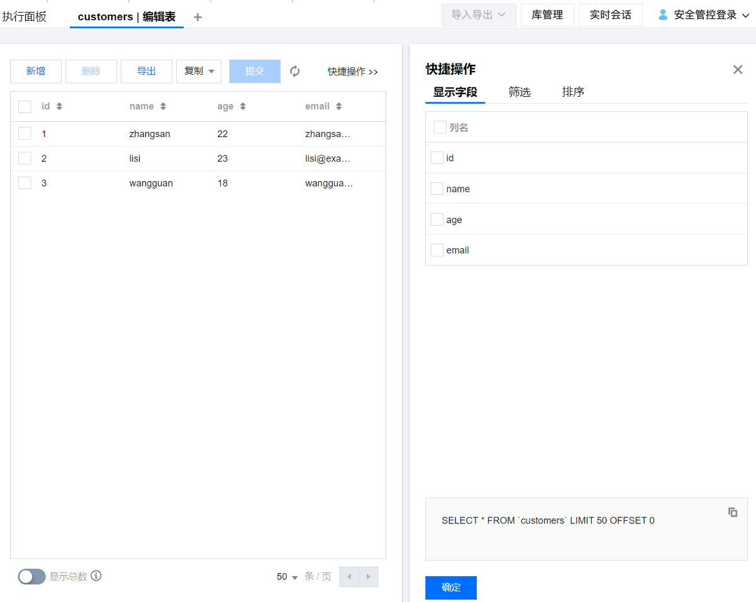The height and width of the screenshot is (602, 756).
Task: Copy the SQL statement with the copy icon
Action: pyautogui.click(x=733, y=512)
